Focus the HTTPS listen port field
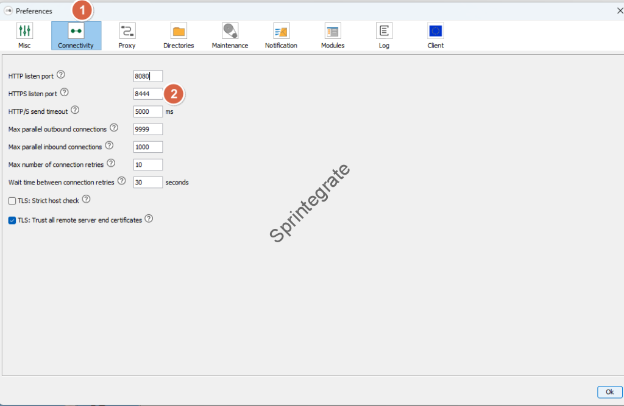 click(148, 94)
